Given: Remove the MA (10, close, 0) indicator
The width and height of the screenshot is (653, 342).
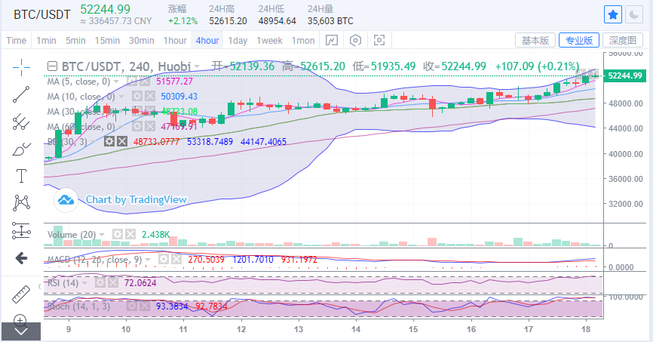Looking at the screenshot, I should tap(149, 97).
